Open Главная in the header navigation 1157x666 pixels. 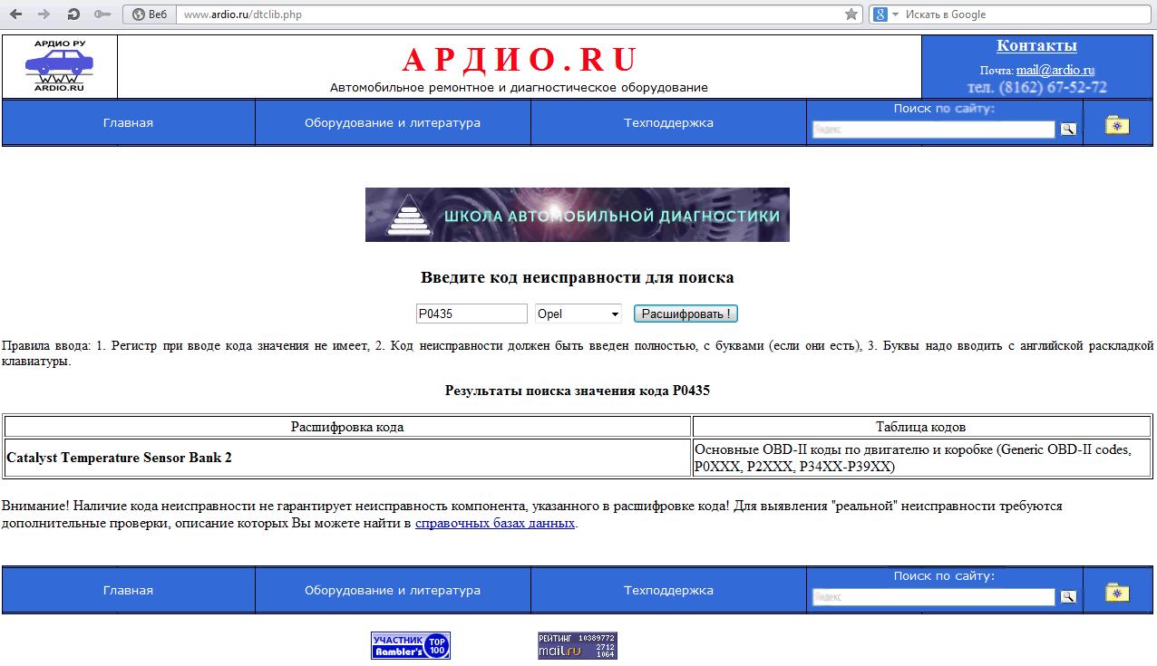click(x=128, y=123)
